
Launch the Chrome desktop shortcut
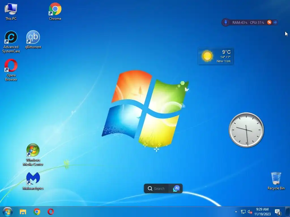pyautogui.click(x=55, y=12)
